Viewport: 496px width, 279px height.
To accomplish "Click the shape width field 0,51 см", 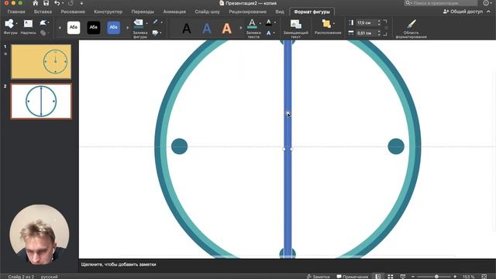I will tap(366, 33).
